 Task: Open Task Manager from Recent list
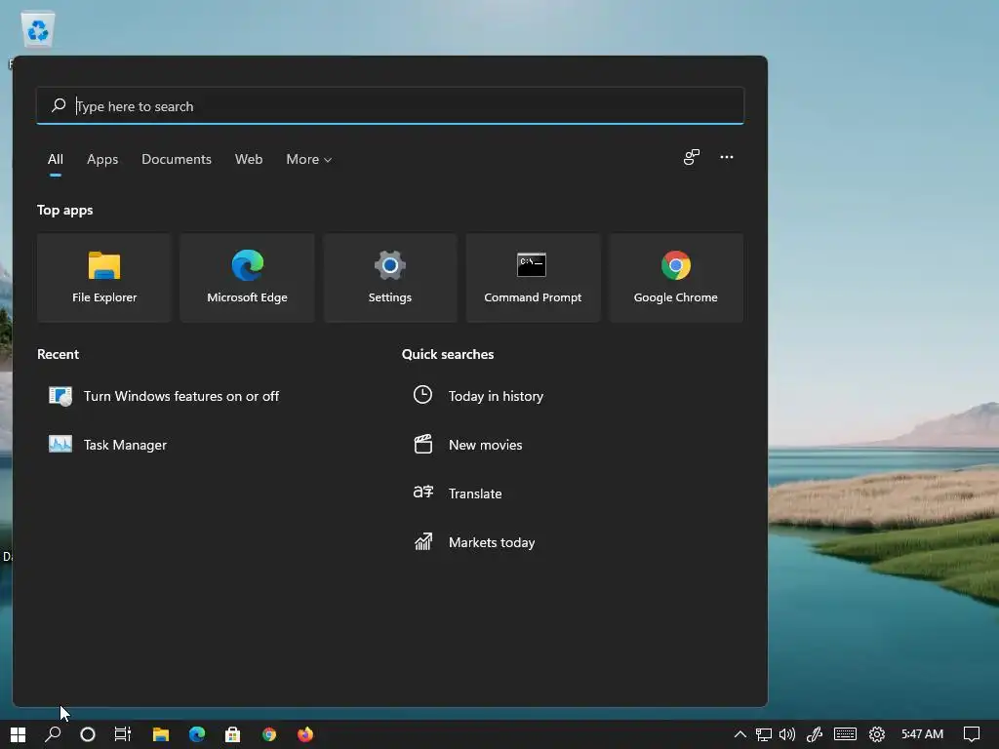pyautogui.click(x=108, y=445)
